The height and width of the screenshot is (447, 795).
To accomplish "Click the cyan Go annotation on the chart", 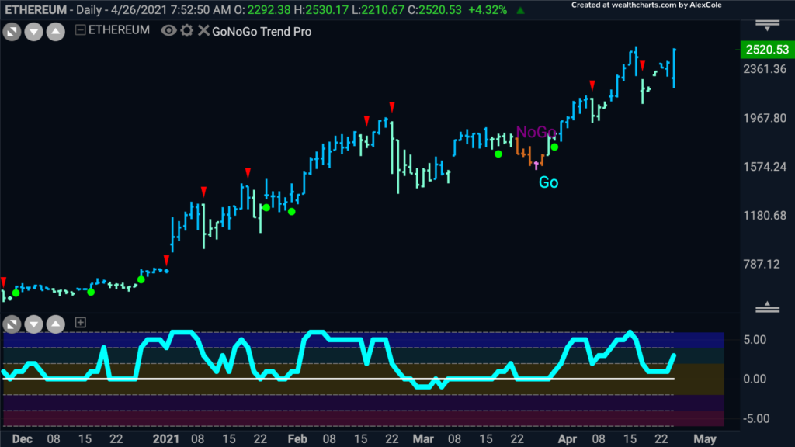I will 549,182.
